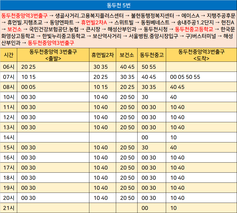The width and height of the screenshot is (237, 213).
Task: Click stop name '에이스A' in route
Action: pyautogui.click(x=190, y=16)
